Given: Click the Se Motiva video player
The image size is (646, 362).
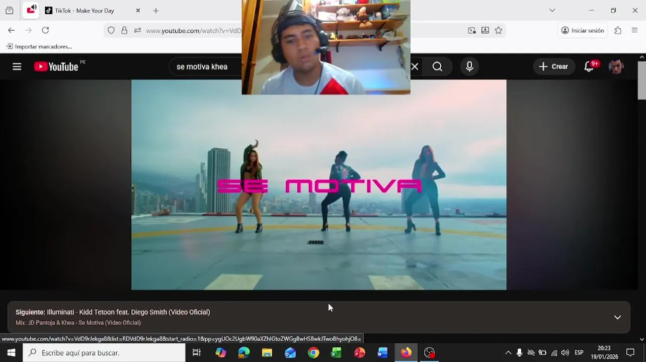Looking at the screenshot, I should (318, 185).
